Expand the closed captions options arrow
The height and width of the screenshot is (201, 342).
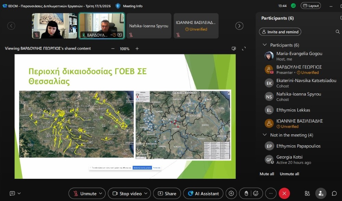pos(19,193)
